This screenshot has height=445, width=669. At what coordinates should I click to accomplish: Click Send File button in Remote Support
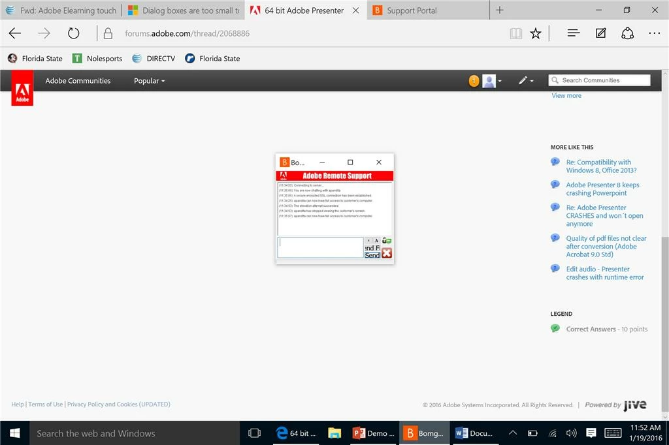pyautogui.click(x=372, y=248)
